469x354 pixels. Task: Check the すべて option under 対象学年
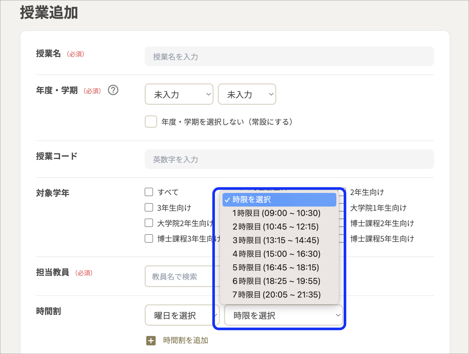(x=149, y=192)
